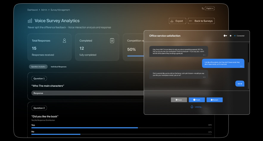The image size is (263, 141).
Task: Click the completion rate 50% progress bar
Action: (x=136, y=56)
